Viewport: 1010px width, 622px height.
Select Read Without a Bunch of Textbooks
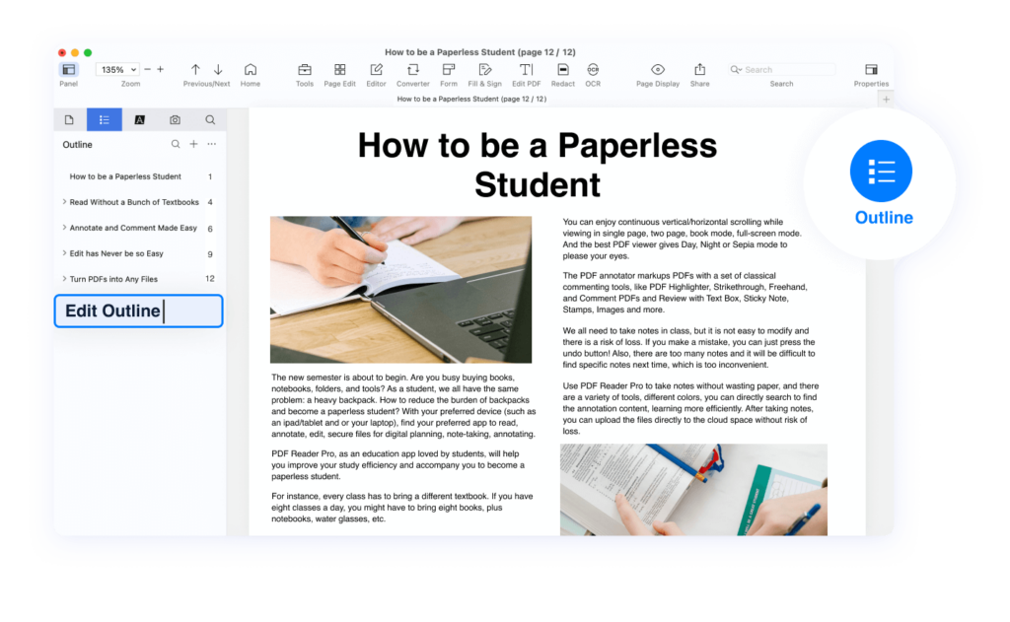click(134, 202)
